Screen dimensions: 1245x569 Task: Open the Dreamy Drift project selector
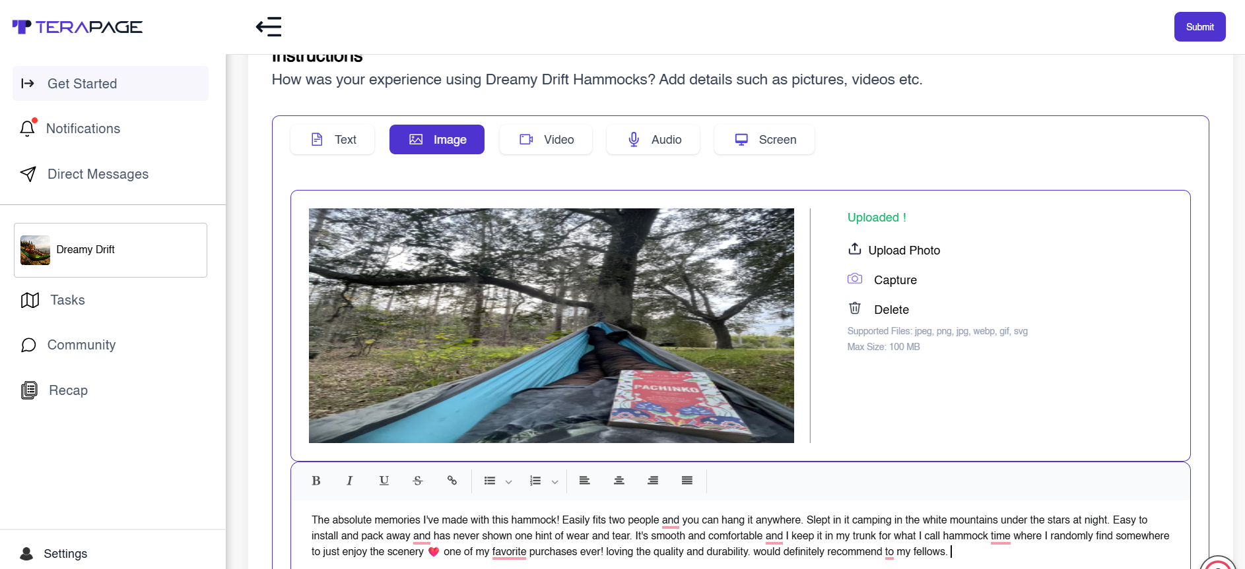110,250
